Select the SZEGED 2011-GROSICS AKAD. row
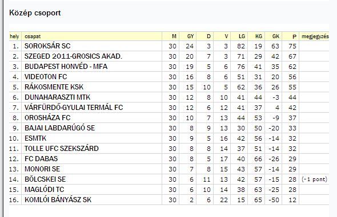This screenshot has width=337, height=217. click(169, 56)
